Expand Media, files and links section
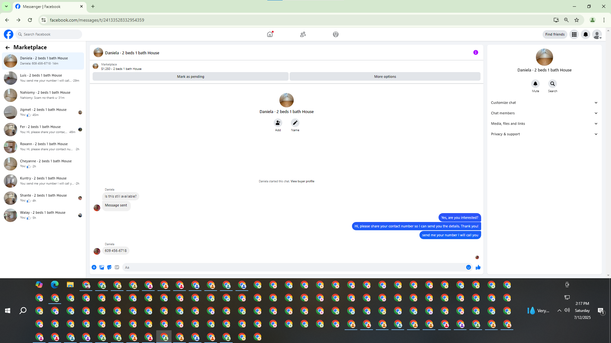The image size is (611, 343). click(x=544, y=124)
